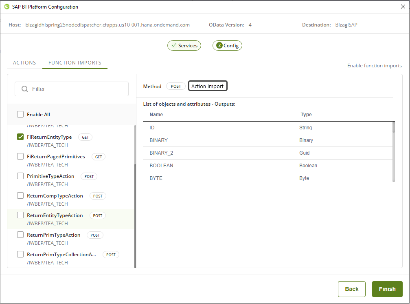Image resolution: width=410 pixels, height=304 pixels.
Task: Switch to the ACTIONS tab
Action: point(24,63)
